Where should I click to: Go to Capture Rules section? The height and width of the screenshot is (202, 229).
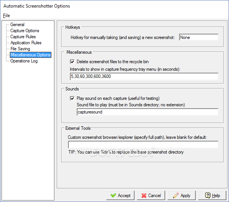(23, 37)
